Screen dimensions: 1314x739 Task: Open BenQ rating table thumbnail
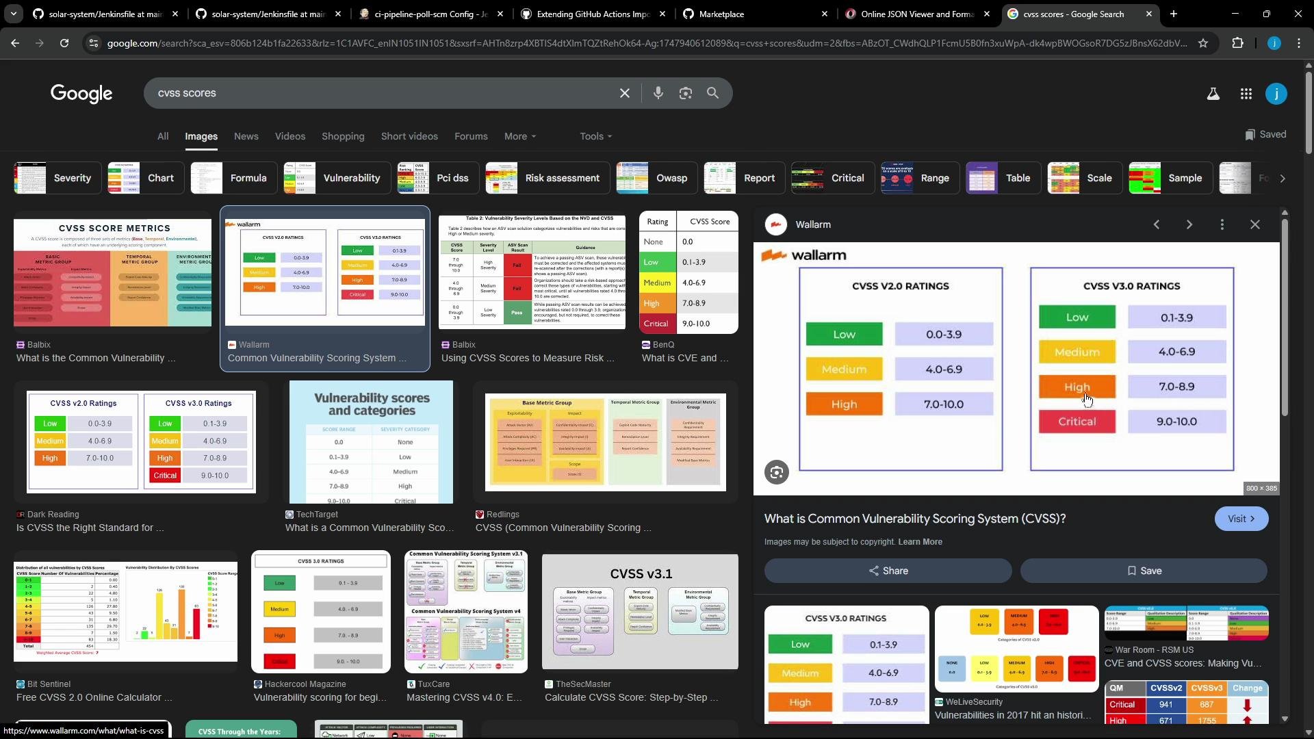pyautogui.click(x=688, y=272)
